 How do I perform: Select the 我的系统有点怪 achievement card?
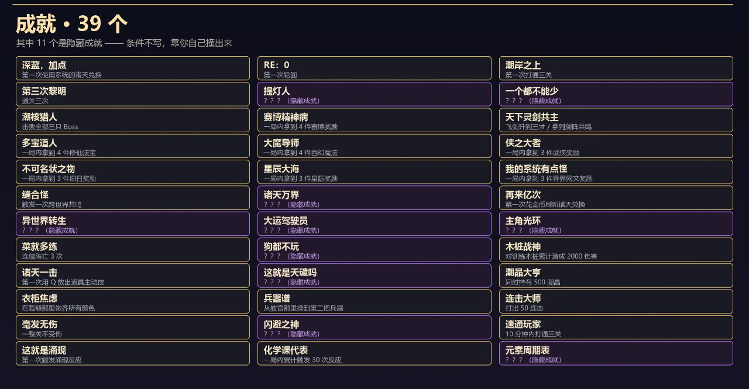pyautogui.click(x=616, y=172)
